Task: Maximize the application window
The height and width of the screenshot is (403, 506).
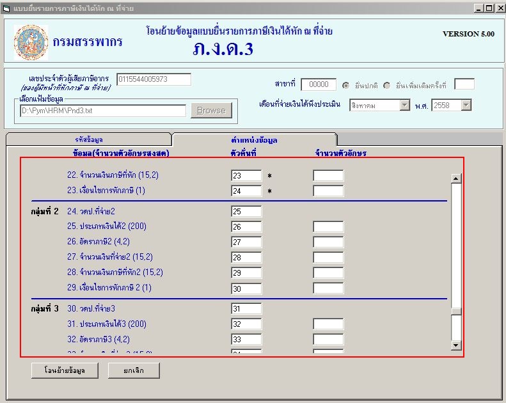Action: [x=489, y=8]
